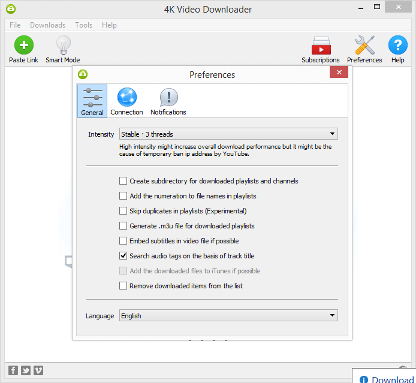Enable Embed subtitles in video file
Screen dimensions: 416x383
[x=123, y=241]
